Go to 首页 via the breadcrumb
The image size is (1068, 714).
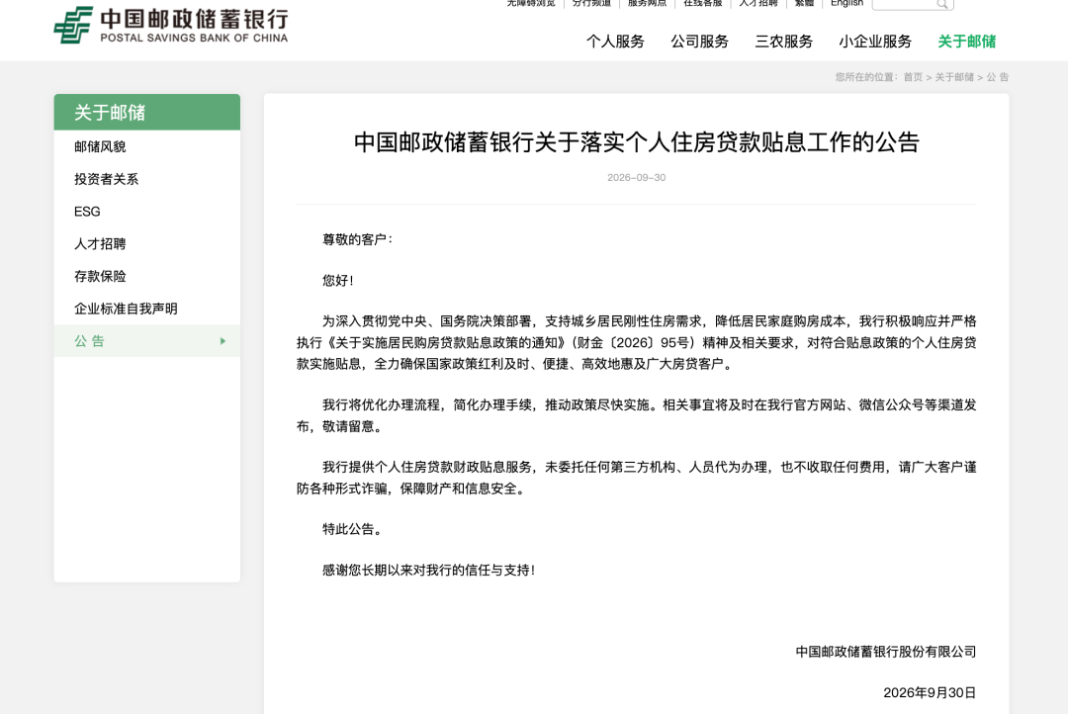click(913, 77)
